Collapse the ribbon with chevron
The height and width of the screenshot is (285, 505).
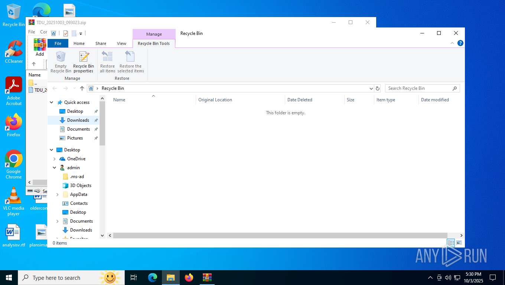click(452, 43)
